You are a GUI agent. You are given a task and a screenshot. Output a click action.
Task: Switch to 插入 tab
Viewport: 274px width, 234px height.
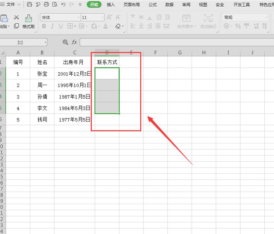click(x=111, y=5)
